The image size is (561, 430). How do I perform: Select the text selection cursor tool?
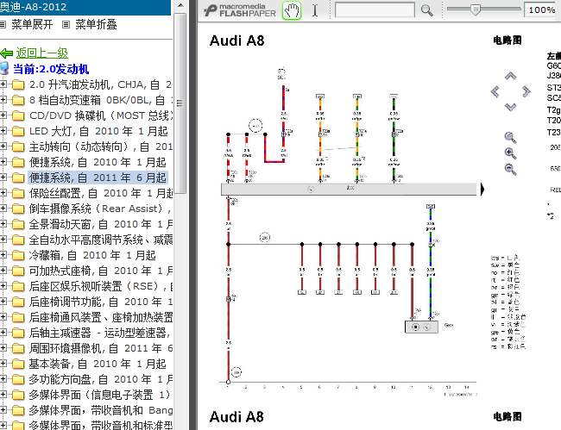pyautogui.click(x=315, y=10)
